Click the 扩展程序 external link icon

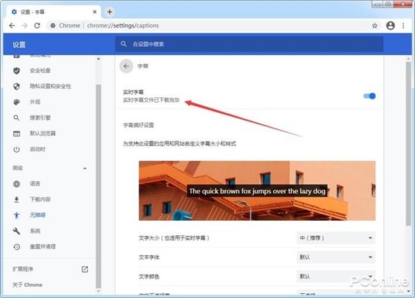tap(84, 269)
